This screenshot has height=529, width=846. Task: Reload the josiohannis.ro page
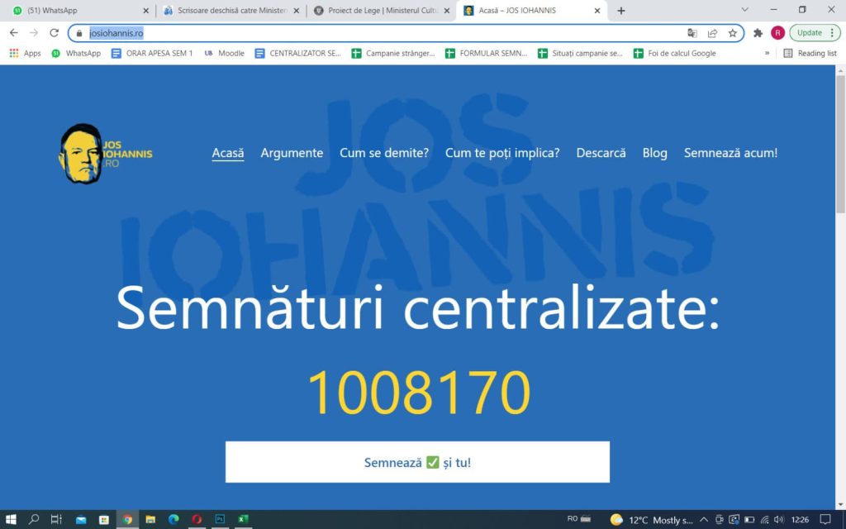(54, 33)
